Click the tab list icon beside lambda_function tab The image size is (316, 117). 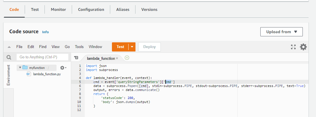tap(76, 58)
